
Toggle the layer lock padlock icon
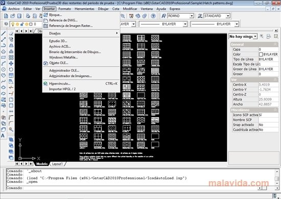pyautogui.click(x=22, y=24)
